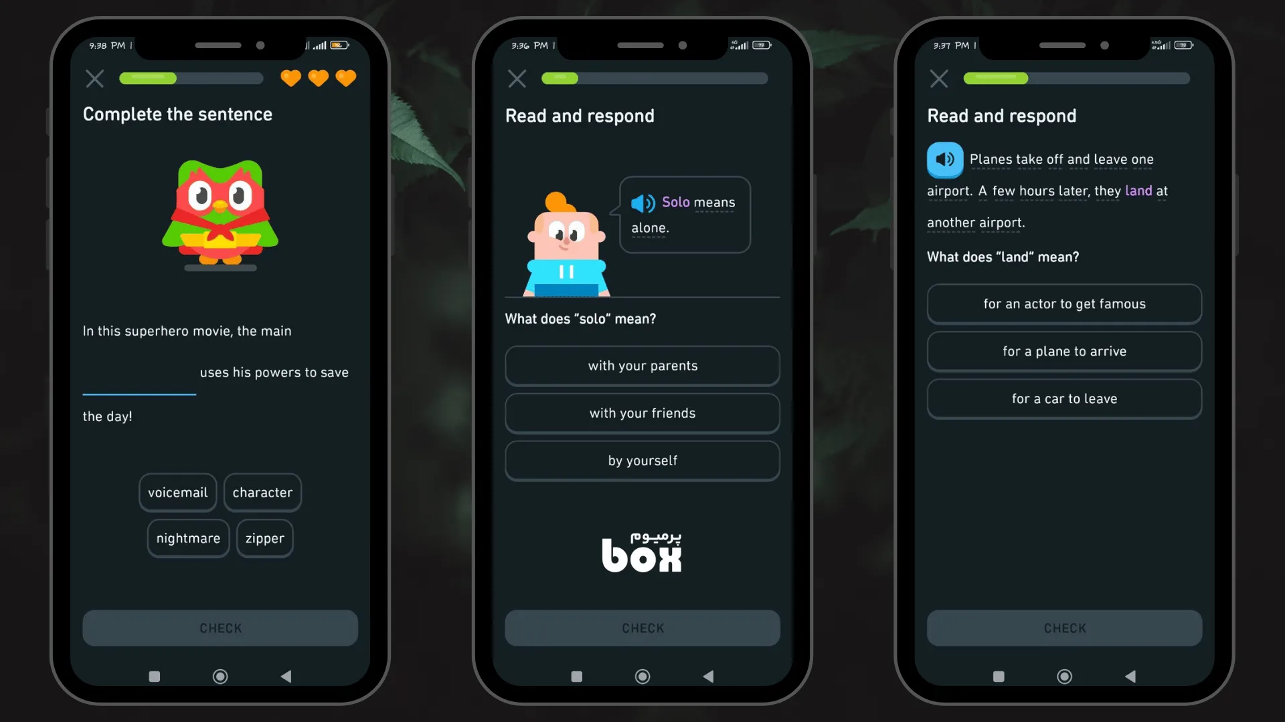
Task: Select 'for a car to leave' answer option
Action: click(1064, 398)
